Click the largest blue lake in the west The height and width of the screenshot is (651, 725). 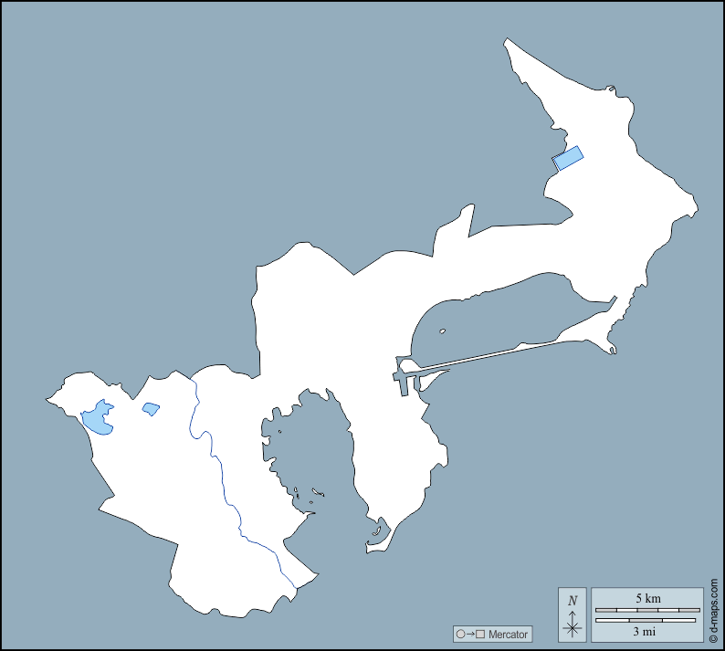point(98,418)
